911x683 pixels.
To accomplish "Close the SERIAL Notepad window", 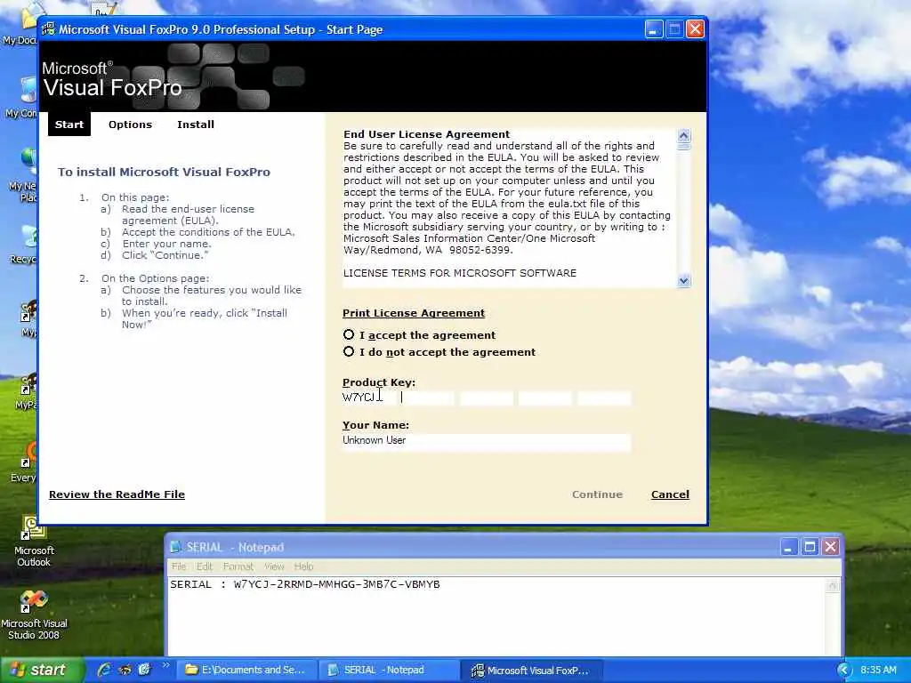I will (831, 547).
